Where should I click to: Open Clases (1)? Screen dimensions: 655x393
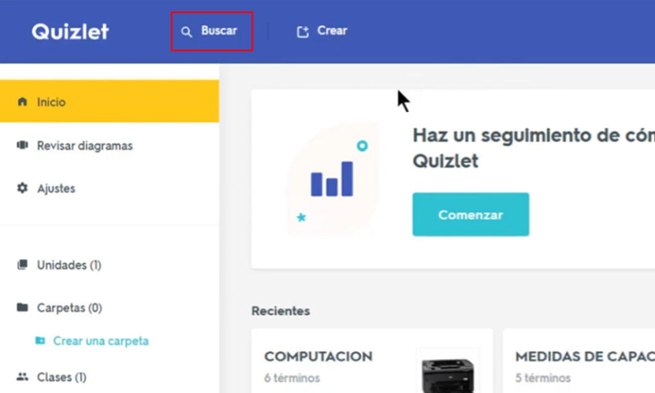coord(62,377)
